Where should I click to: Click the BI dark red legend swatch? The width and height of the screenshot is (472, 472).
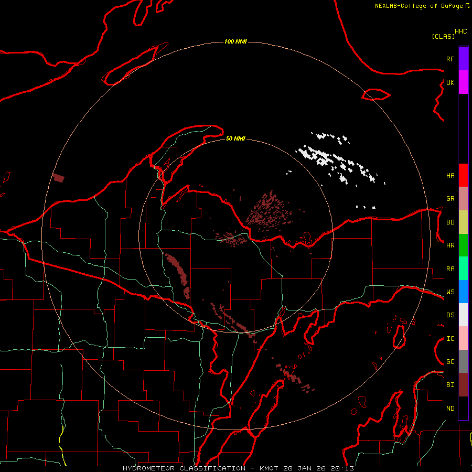point(463,385)
